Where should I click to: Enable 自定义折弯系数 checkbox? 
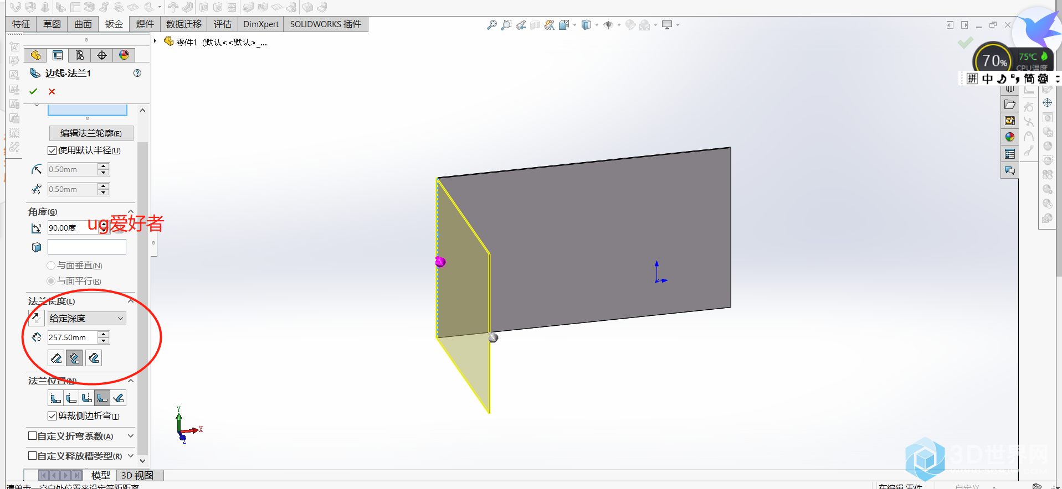coord(33,436)
